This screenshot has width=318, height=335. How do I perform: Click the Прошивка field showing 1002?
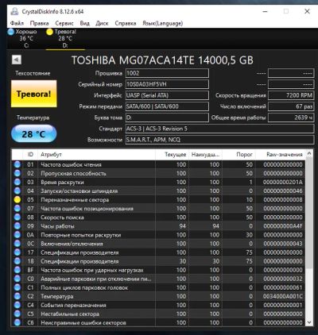[x=167, y=73]
